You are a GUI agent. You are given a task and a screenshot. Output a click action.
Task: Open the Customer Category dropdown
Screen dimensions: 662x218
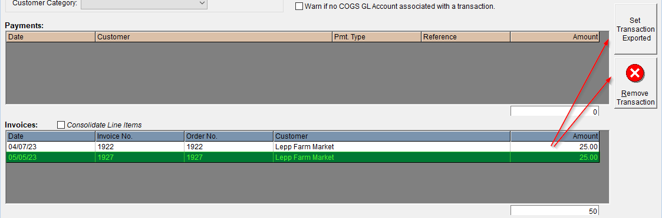coord(144,4)
